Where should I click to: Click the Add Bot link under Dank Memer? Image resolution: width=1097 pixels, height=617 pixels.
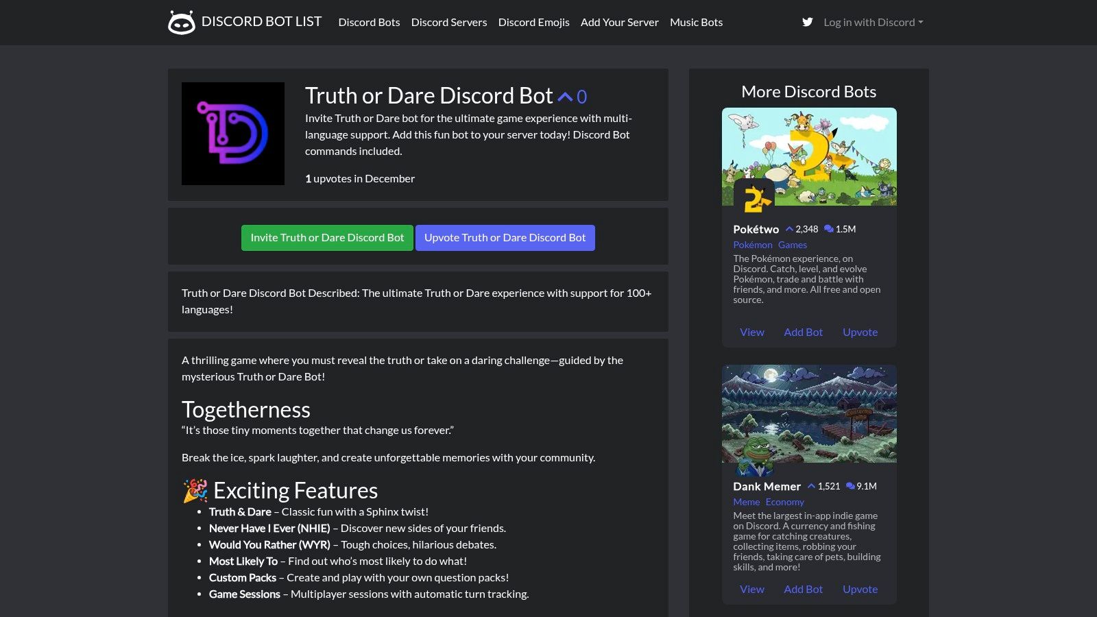(803, 589)
